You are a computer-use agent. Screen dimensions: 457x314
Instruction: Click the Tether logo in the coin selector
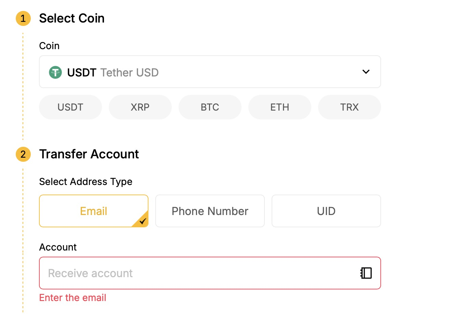click(55, 72)
